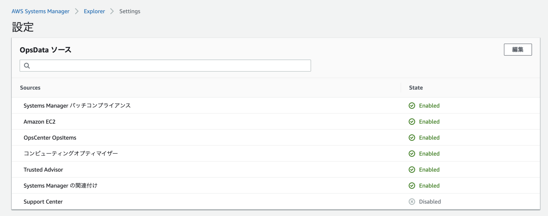Click the Enabled status icon for OpsCenter OpsItems
This screenshot has width=548, height=216.
[x=412, y=137]
